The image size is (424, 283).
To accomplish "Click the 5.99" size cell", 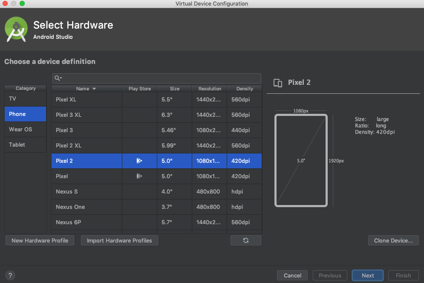I will (174, 146).
